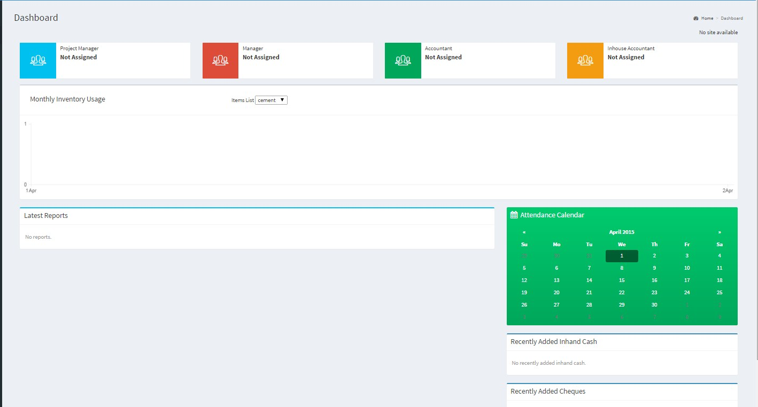The image size is (758, 407).
Task: Select April 17 in the calendar
Action: click(x=687, y=280)
